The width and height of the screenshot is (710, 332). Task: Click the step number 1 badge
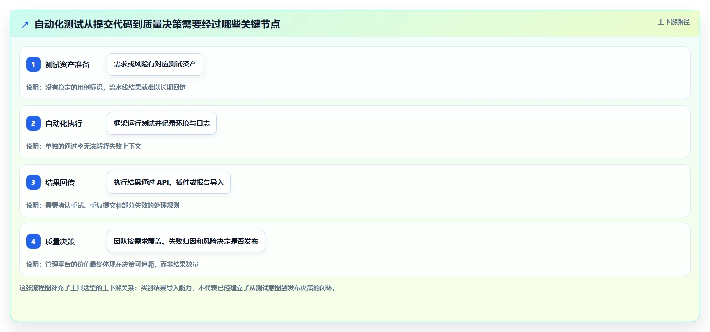click(x=33, y=64)
